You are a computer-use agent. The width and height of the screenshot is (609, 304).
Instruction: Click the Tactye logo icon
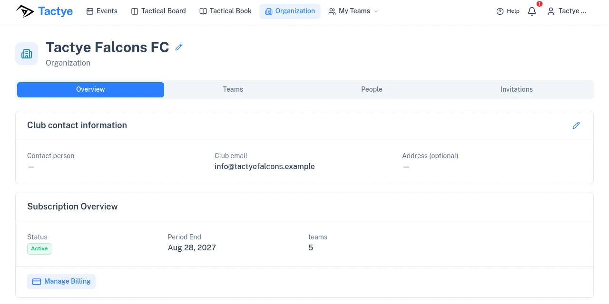[25, 11]
